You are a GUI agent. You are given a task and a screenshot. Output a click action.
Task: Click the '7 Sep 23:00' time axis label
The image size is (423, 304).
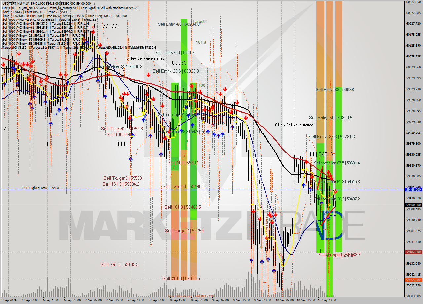pyautogui.click(x=135, y=300)
